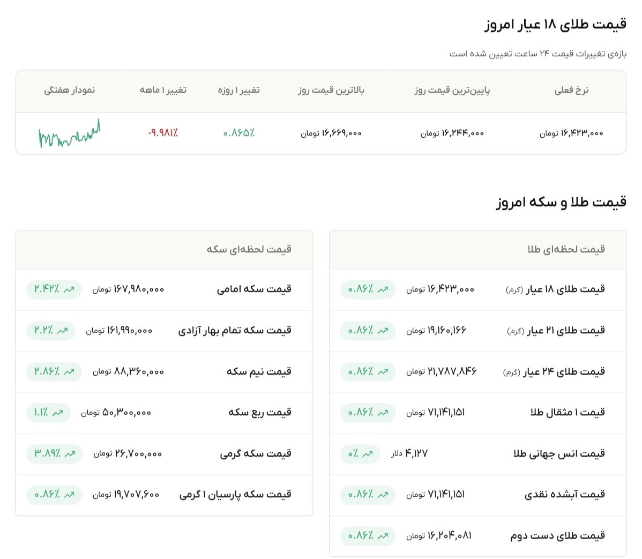642x559 pixels.
Task: Click the ۸۸,۳۶۰,۰۰۰ تومان half-coin price
Action: click(128, 372)
